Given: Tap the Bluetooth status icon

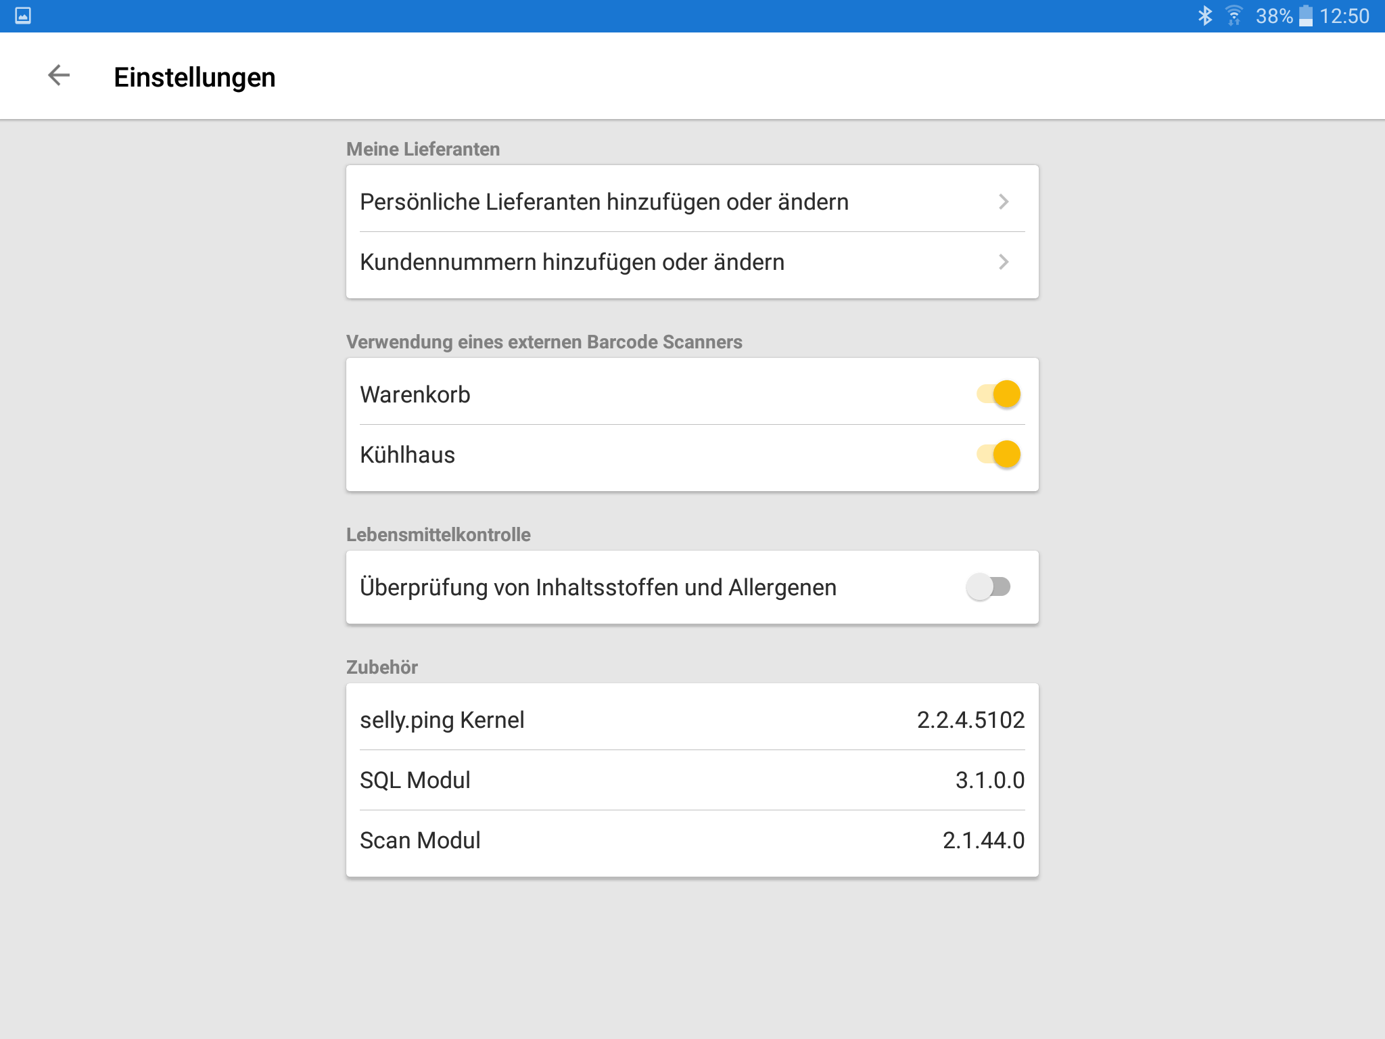Looking at the screenshot, I should 1204,16.
